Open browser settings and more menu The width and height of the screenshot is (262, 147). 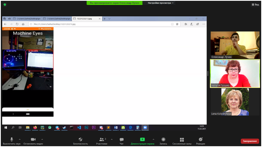tap(204, 24)
